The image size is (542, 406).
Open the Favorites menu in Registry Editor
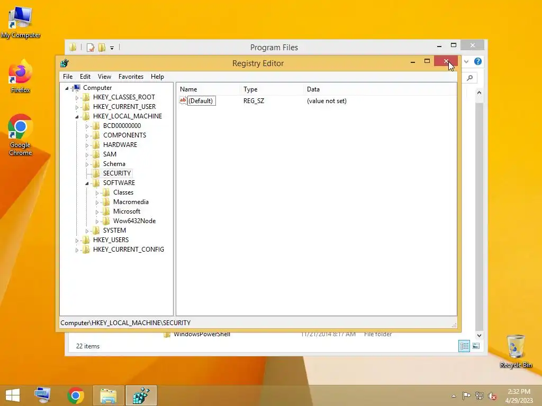(131, 77)
